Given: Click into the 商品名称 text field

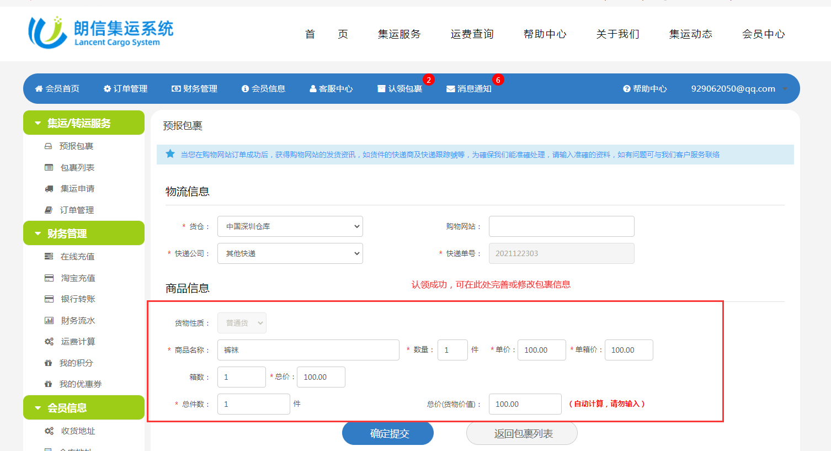Looking at the screenshot, I should tap(308, 350).
